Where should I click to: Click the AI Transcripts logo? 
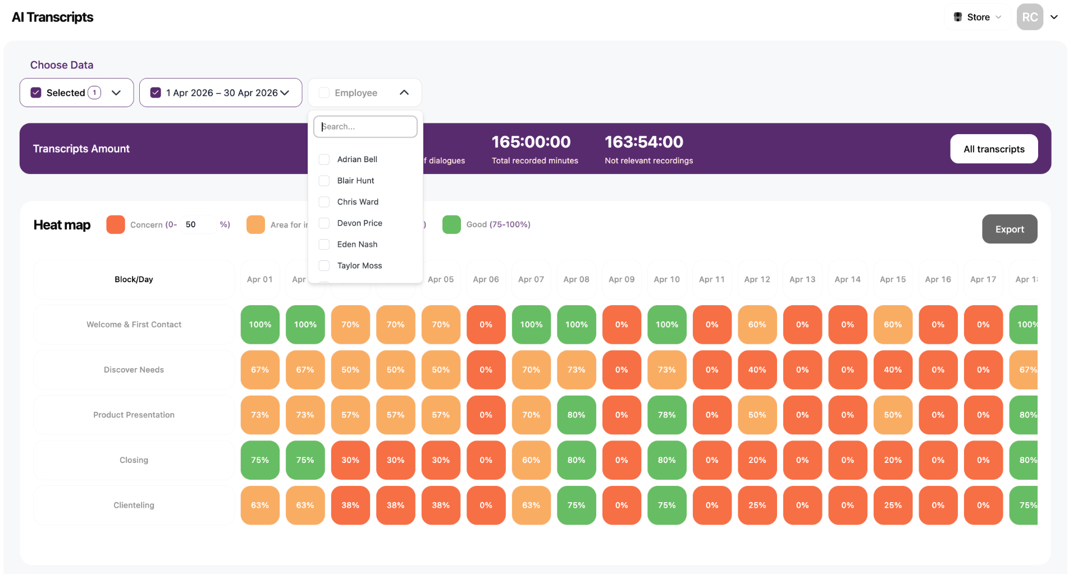pyautogui.click(x=53, y=17)
